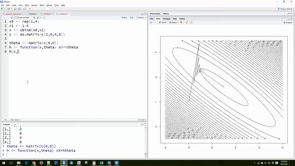
Task: Open taskbar clock and date
Action: point(284,163)
